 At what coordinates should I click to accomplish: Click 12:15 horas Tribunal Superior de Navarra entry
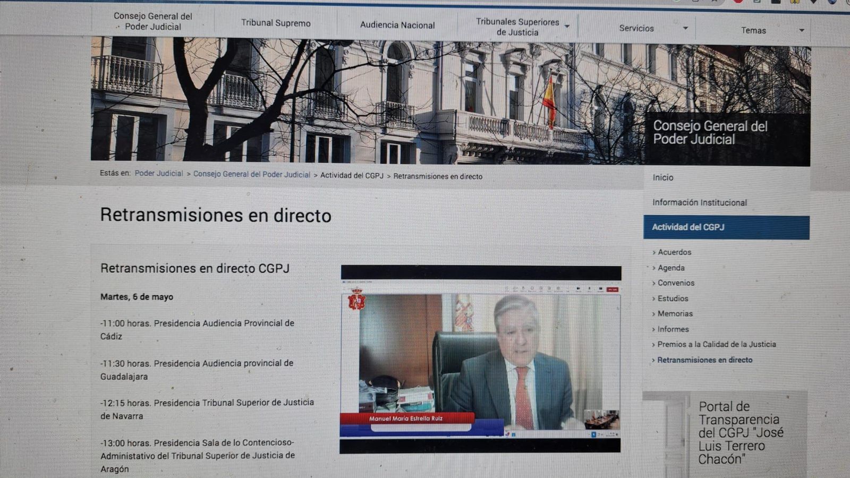click(207, 409)
